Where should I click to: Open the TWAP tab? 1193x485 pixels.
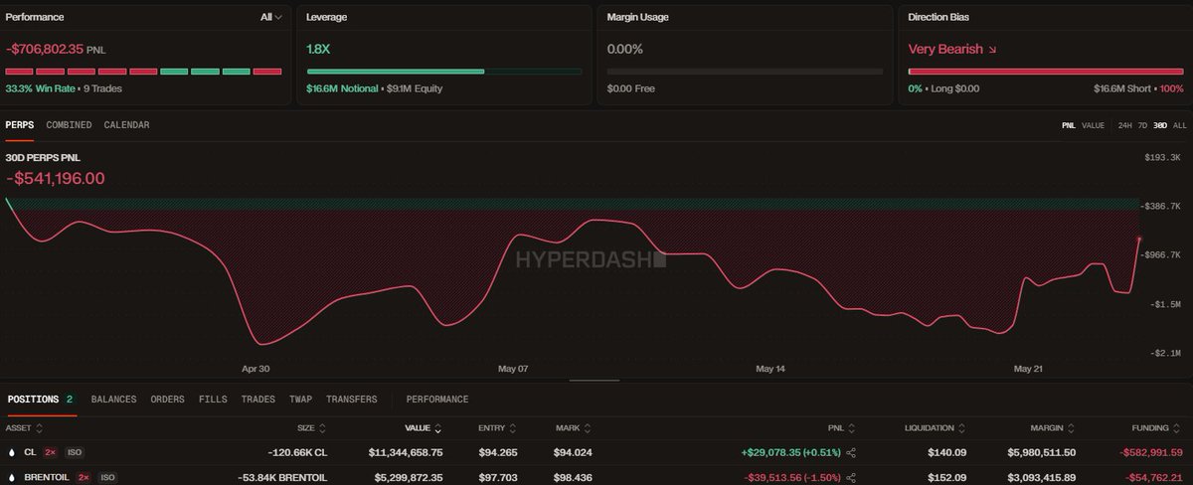point(300,400)
